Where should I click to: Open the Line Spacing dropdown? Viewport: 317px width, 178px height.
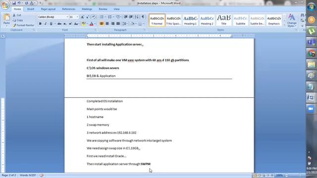tap(125, 24)
